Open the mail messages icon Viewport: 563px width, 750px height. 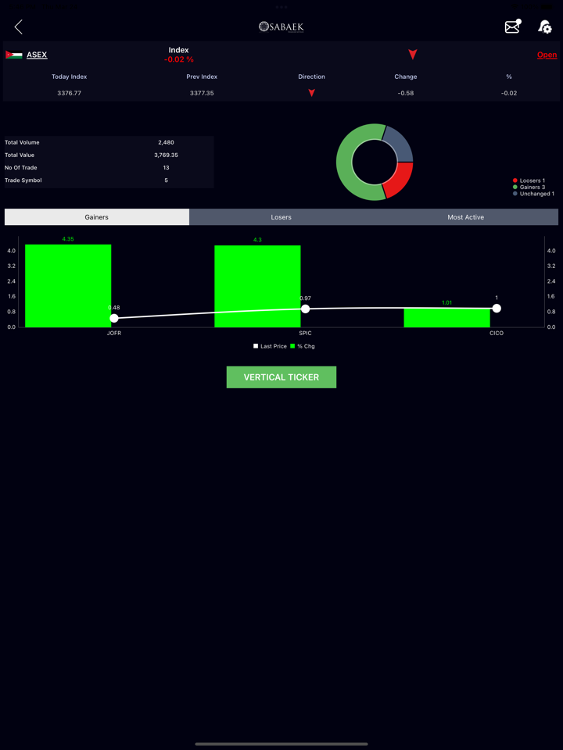tap(512, 27)
